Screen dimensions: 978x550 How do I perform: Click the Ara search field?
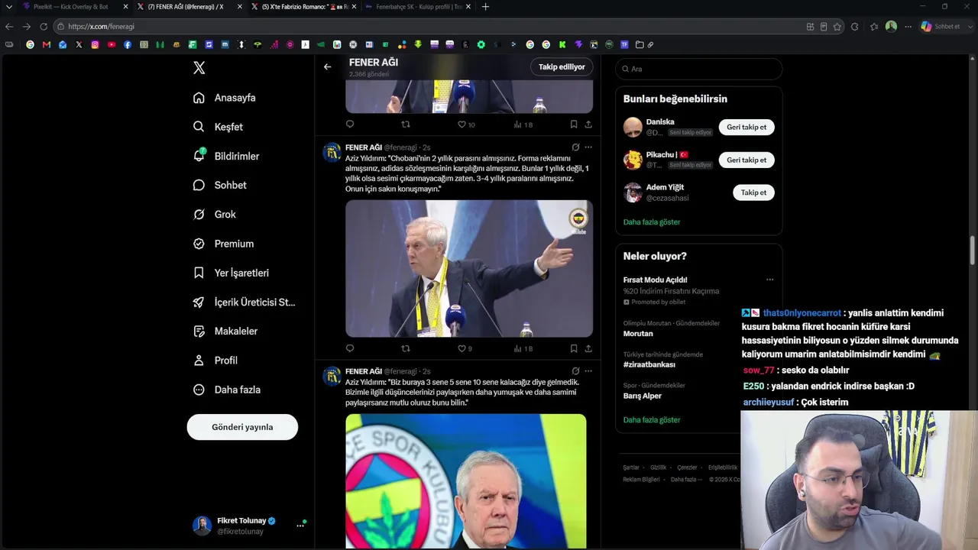click(698, 69)
